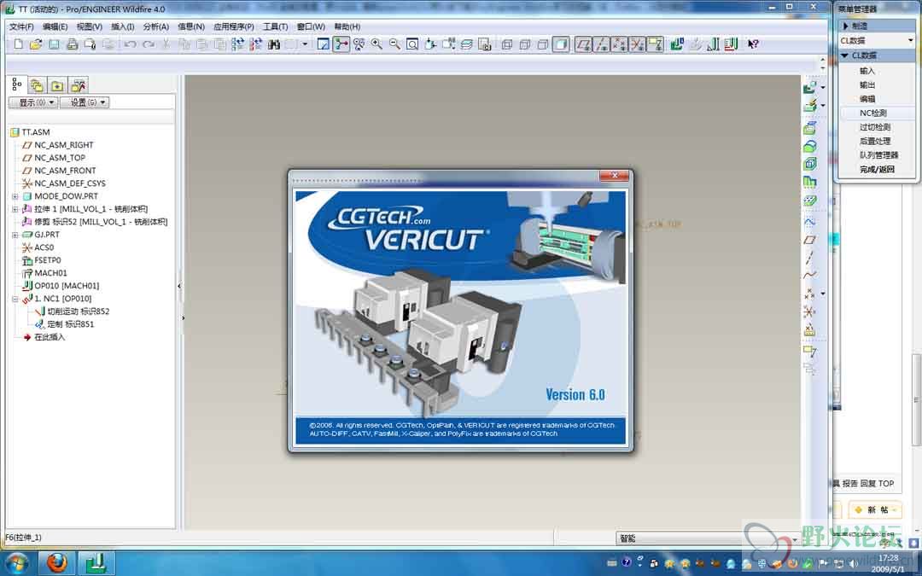Select the OP010 [MACH01] tree item
The image size is (922, 576).
coord(67,286)
